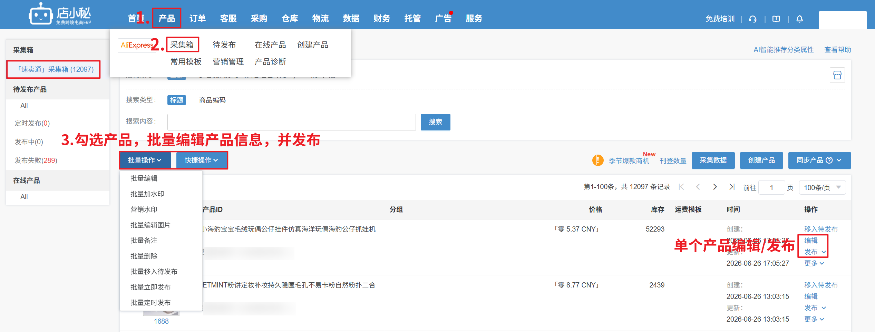
Task: Jump to last page arrow
Action: pyautogui.click(x=732, y=187)
